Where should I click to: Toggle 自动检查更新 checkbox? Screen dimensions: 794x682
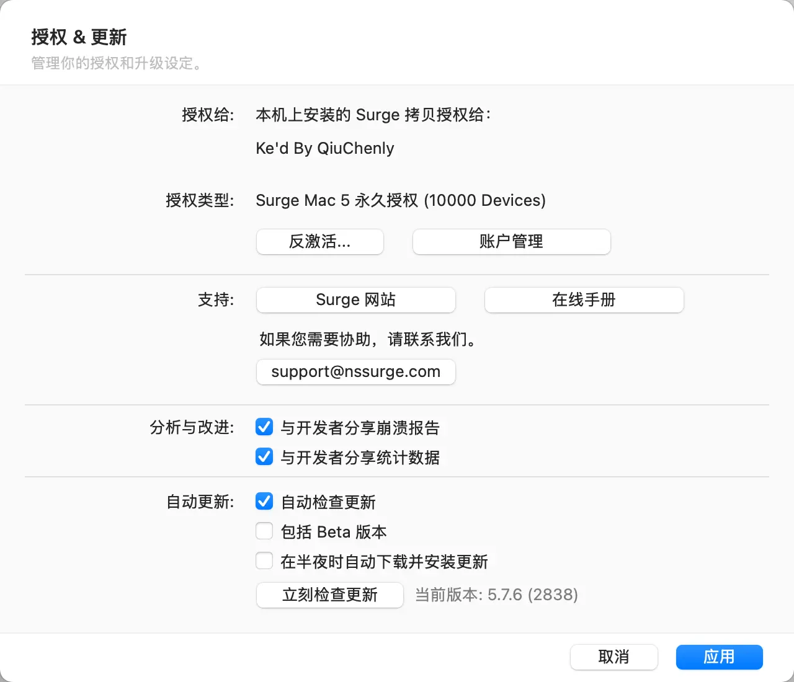pyautogui.click(x=264, y=502)
